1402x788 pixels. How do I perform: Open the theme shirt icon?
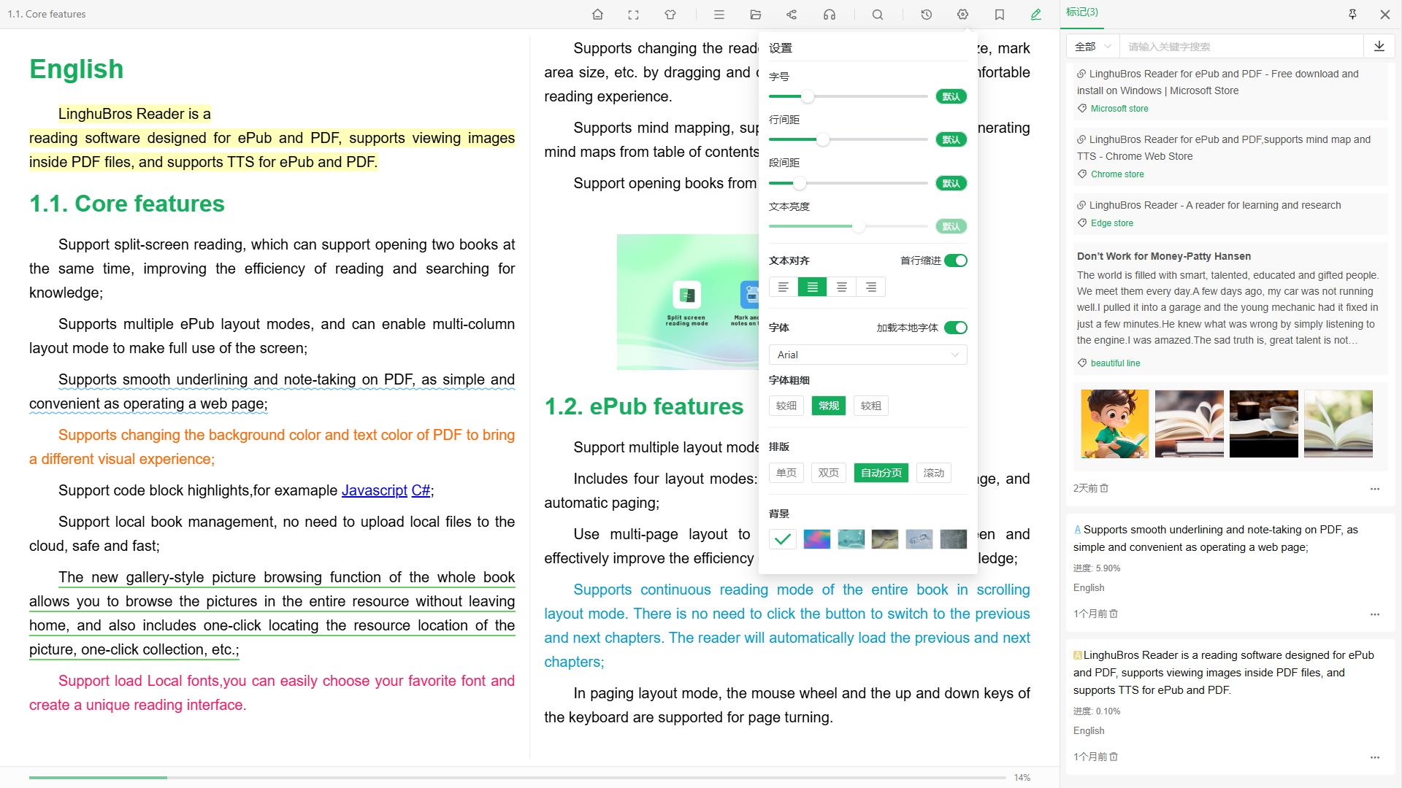tap(670, 15)
